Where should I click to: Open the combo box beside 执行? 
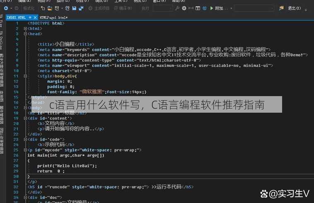(x=162, y=8)
